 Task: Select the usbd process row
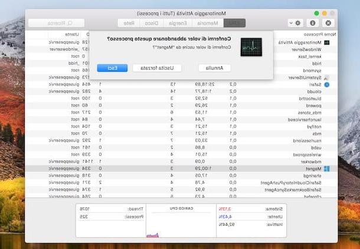click(181, 148)
